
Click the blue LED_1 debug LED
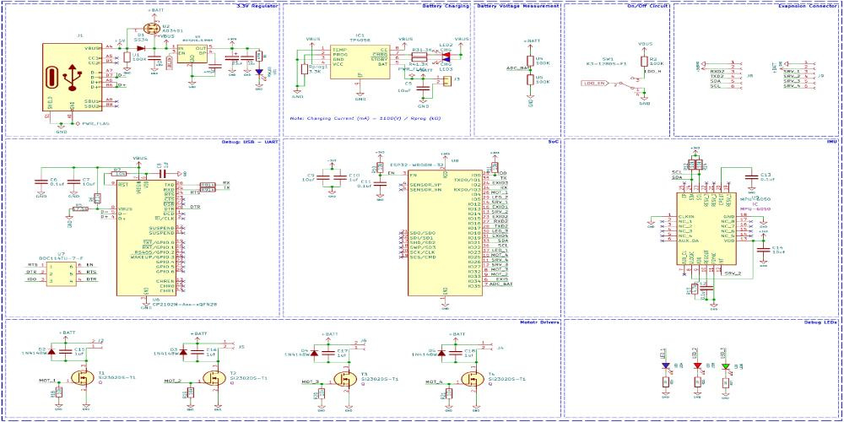(x=666, y=366)
